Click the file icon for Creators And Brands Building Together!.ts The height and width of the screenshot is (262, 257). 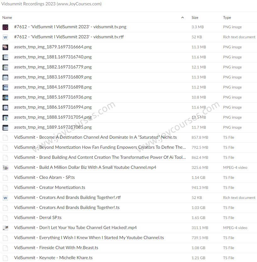pos(5,208)
